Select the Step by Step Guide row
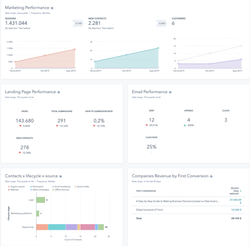The image size is (250, 246). pos(189,201)
